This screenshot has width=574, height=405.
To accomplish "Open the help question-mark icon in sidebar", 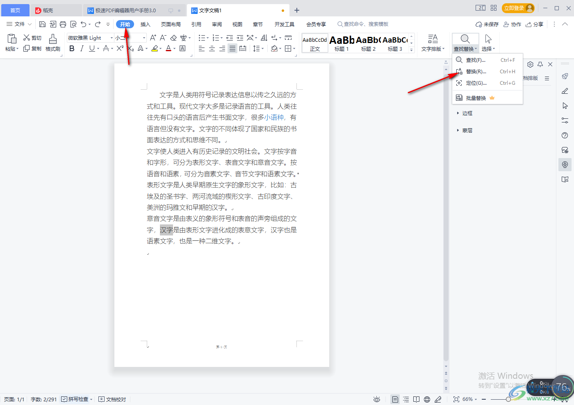I will [565, 135].
